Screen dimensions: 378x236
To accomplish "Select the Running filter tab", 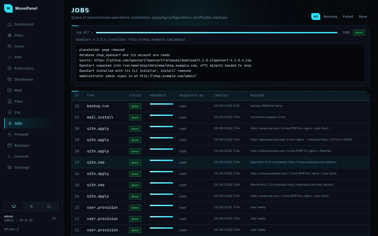I will click(330, 17).
